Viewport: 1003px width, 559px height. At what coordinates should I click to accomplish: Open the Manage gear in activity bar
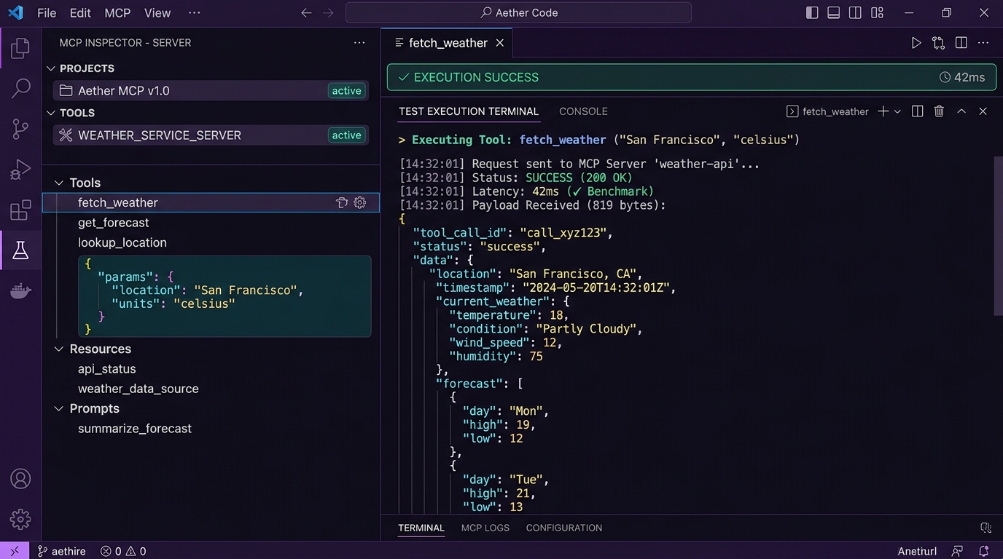pyautogui.click(x=20, y=519)
